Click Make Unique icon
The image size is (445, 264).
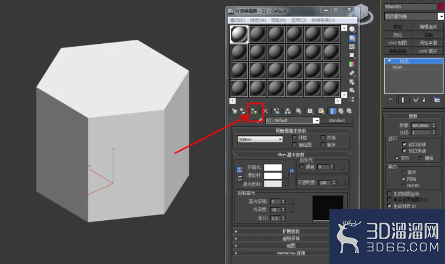287,111
